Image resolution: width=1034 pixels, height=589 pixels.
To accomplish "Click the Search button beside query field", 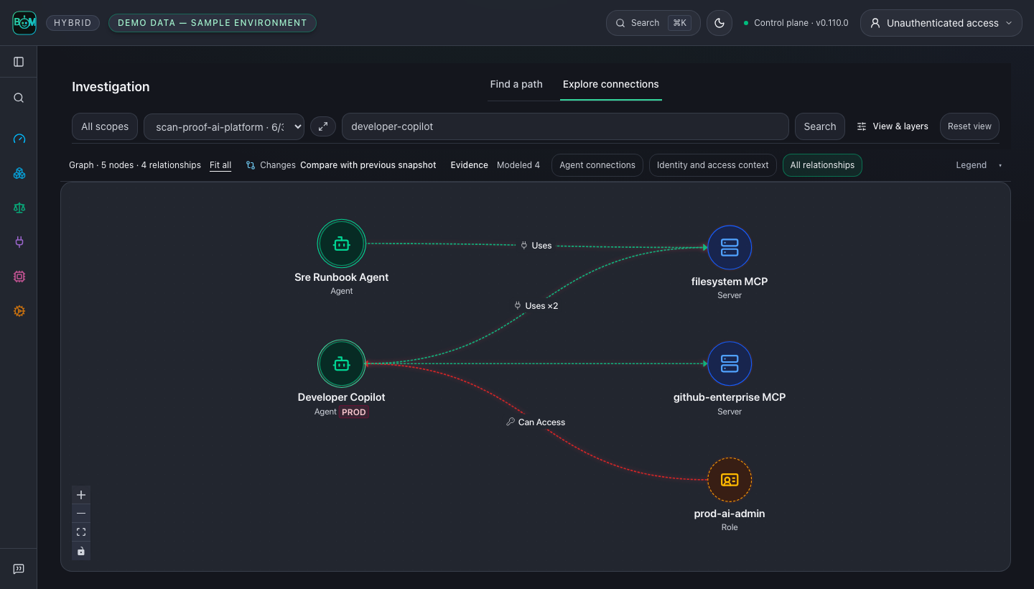I will [820, 126].
